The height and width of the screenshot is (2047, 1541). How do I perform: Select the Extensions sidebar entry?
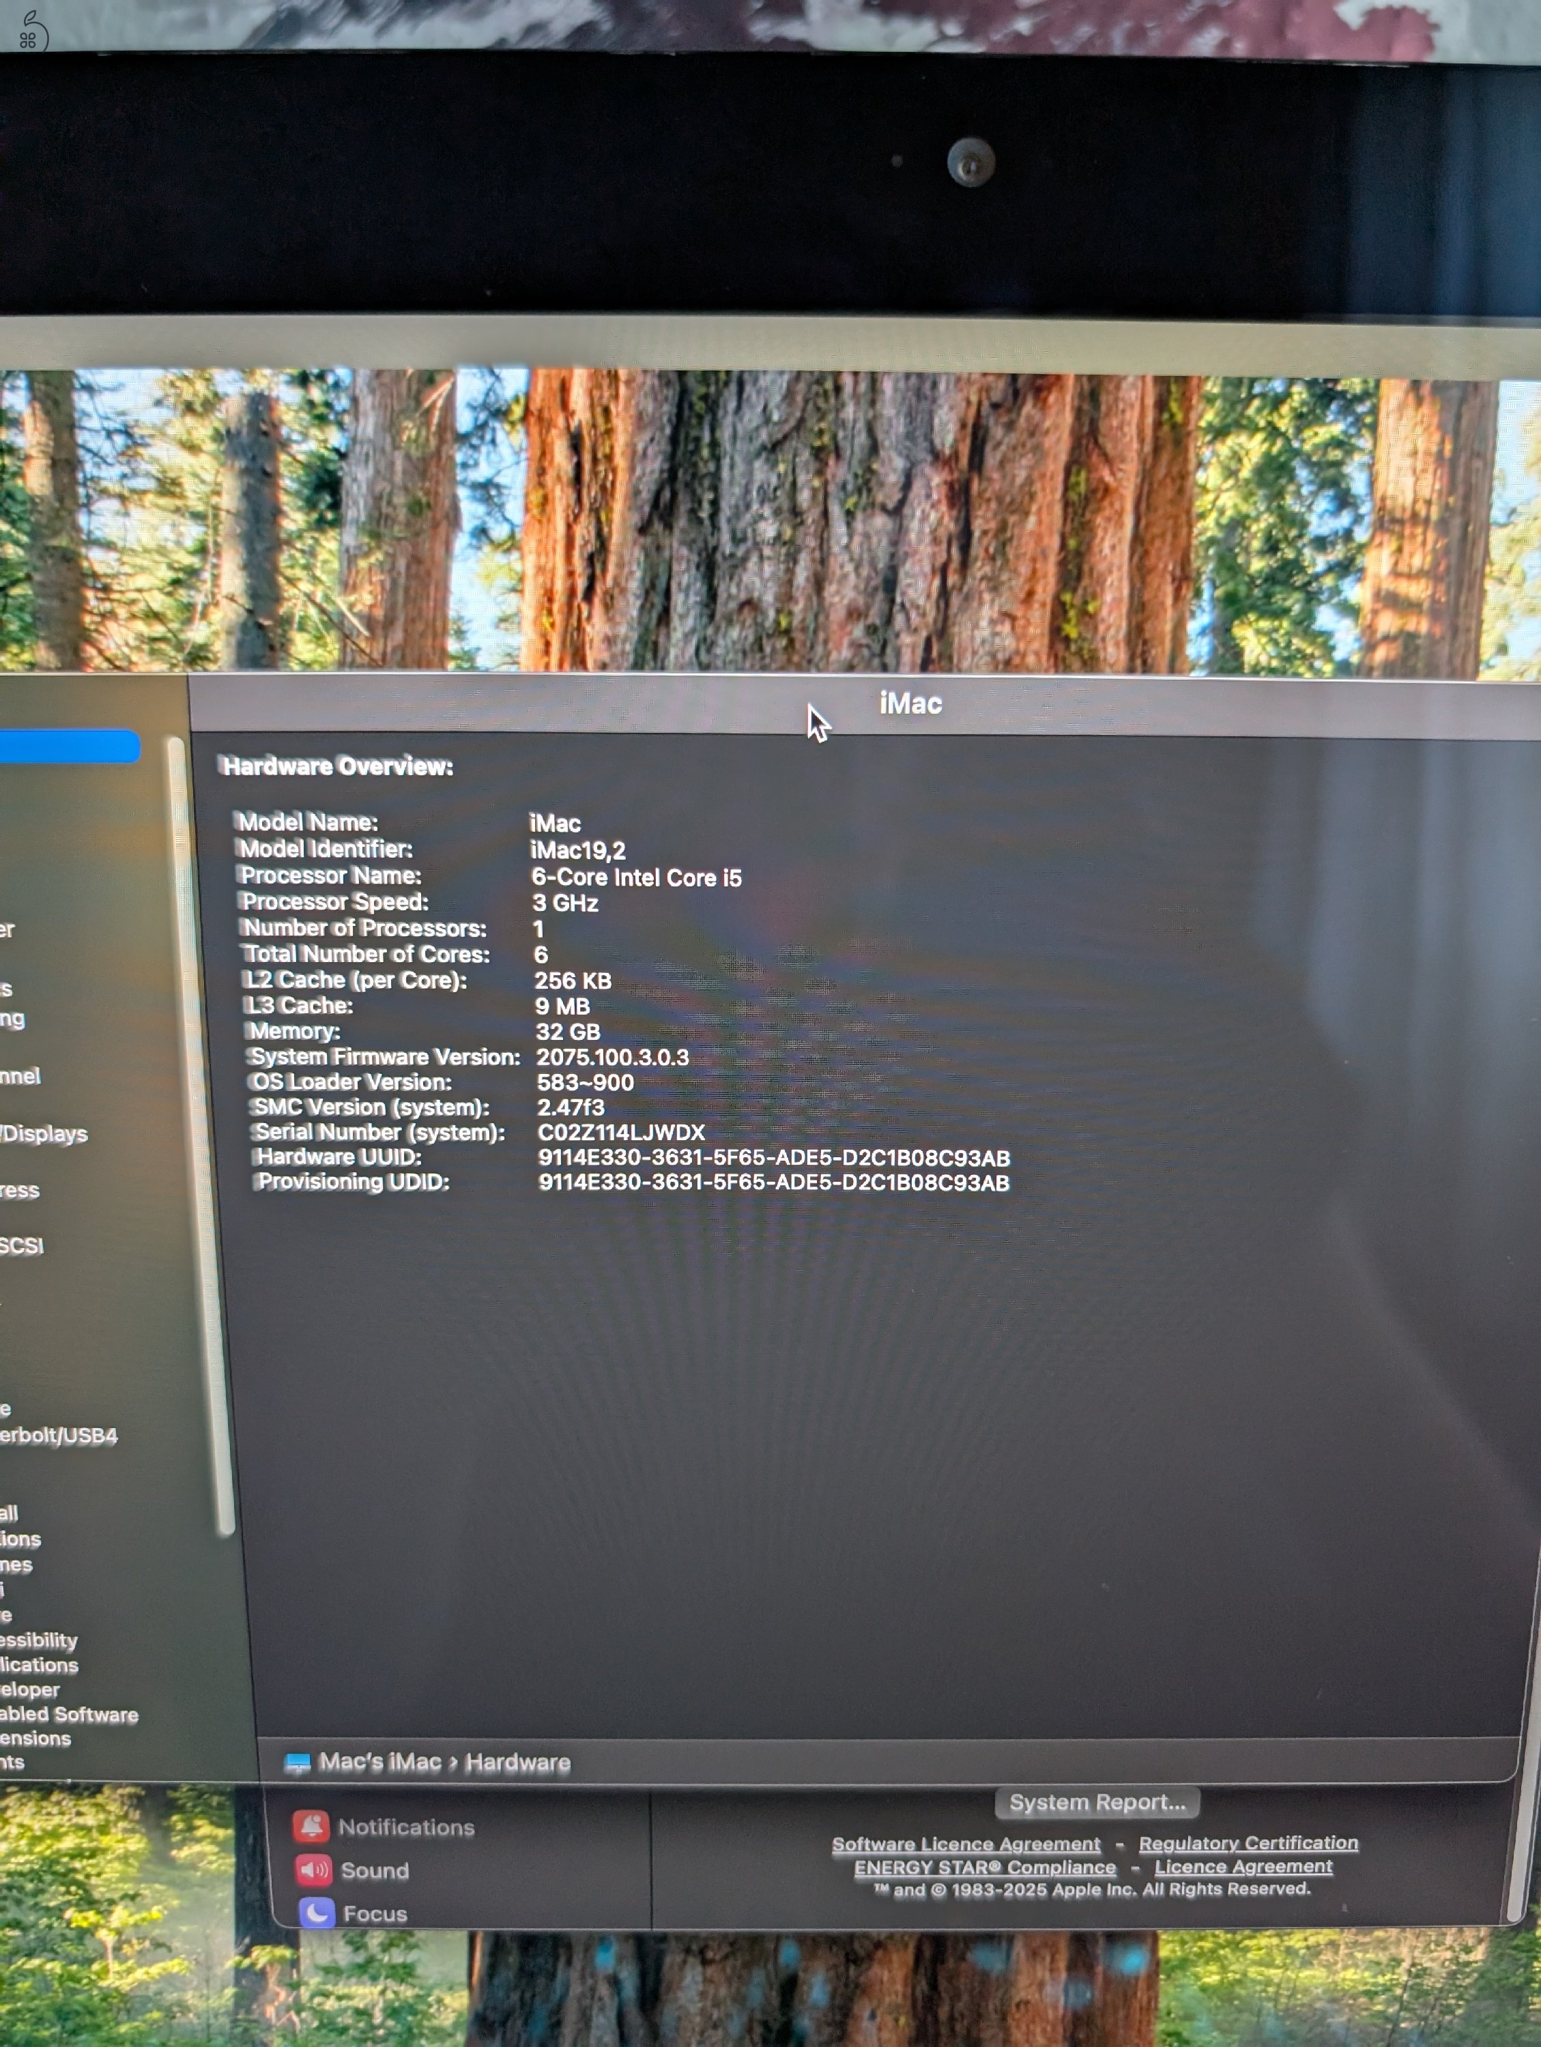point(35,1738)
